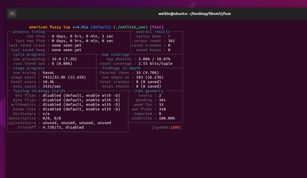Click the 'last saved crash' row label
Screen dimensions: 307x178
27,45
